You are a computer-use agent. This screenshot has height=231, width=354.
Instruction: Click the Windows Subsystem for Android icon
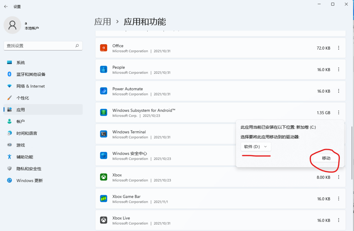[x=103, y=112]
